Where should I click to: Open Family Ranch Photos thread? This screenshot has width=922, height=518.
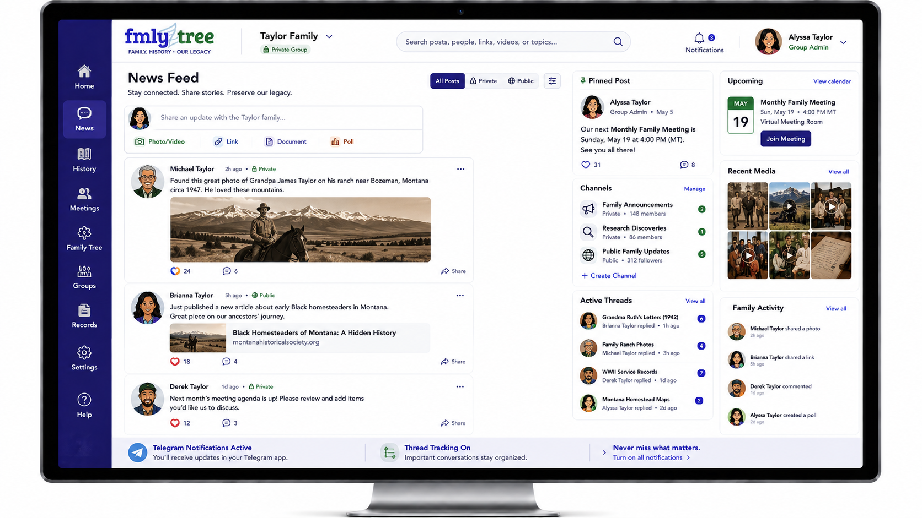642,348
